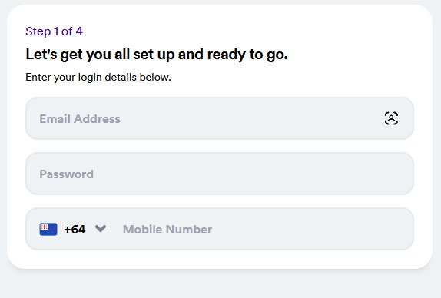Click the "Let's get you all set up" heading
The width and height of the screenshot is (441, 298).
coord(157,55)
